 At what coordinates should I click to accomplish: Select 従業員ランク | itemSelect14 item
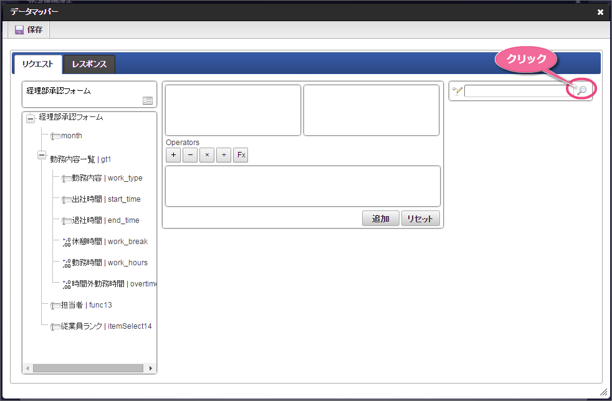[106, 326]
